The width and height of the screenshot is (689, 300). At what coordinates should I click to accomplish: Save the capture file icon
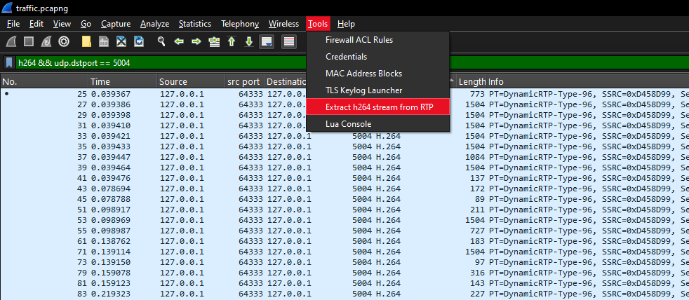pyautogui.click(x=104, y=42)
